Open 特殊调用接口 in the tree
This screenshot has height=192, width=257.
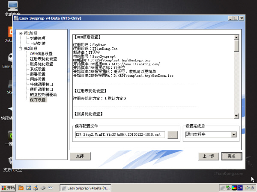[x=42, y=84]
